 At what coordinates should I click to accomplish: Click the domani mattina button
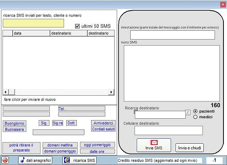coord(60,145)
